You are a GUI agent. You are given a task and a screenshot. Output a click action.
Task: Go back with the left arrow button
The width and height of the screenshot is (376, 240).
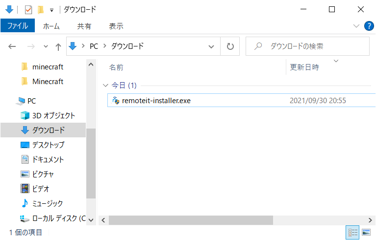pyautogui.click(x=12, y=46)
